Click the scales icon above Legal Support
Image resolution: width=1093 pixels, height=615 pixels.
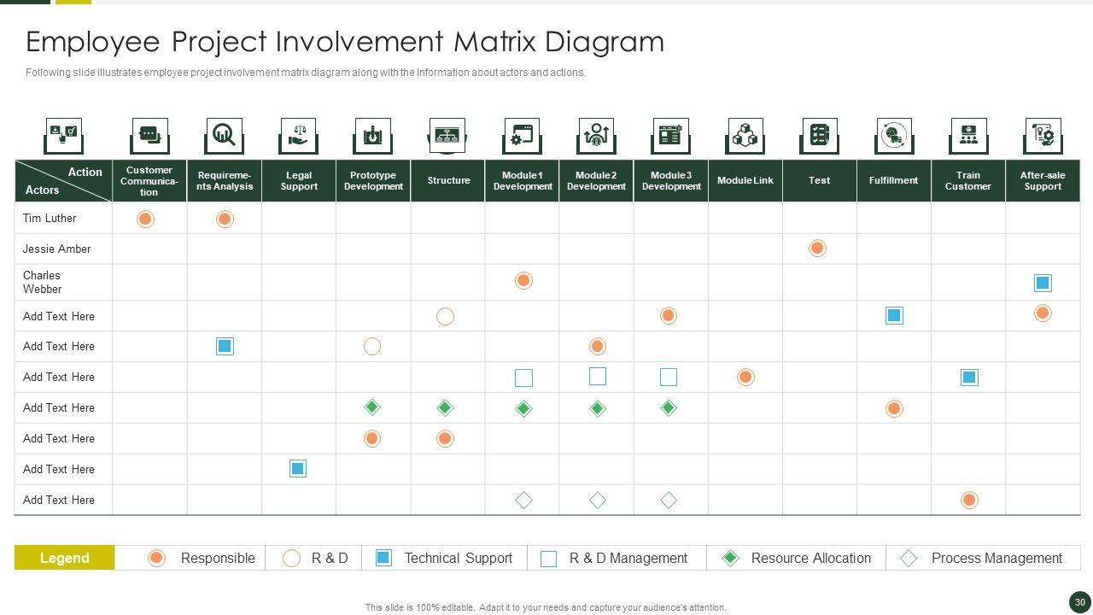[x=298, y=136]
